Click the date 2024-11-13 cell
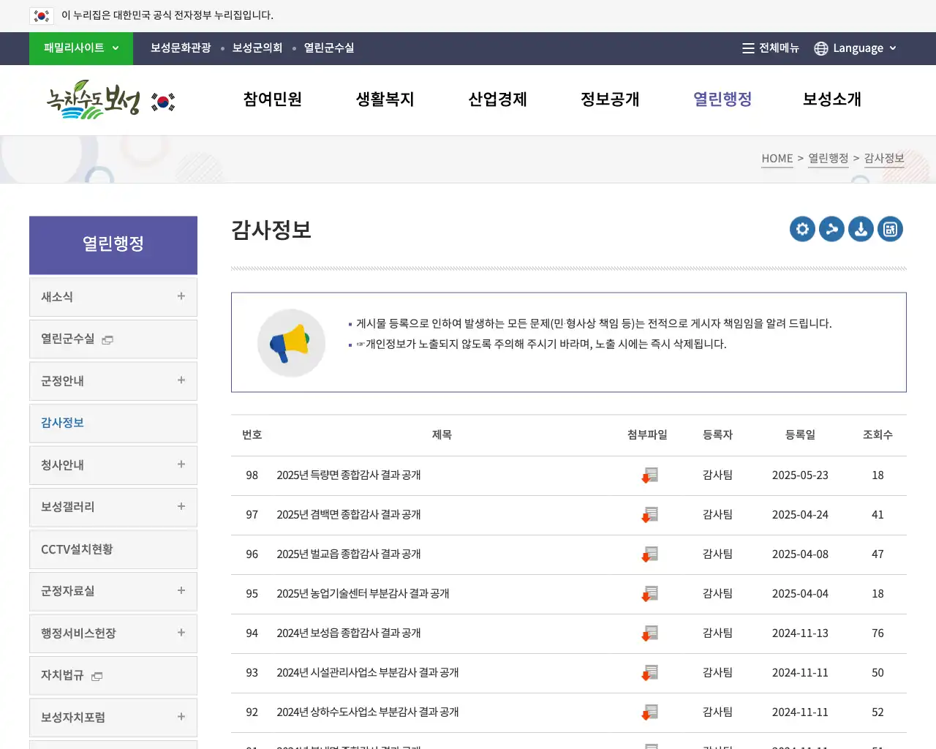The width and height of the screenshot is (936, 749). point(800,633)
